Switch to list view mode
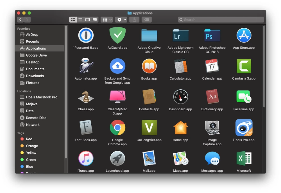 point(80,20)
